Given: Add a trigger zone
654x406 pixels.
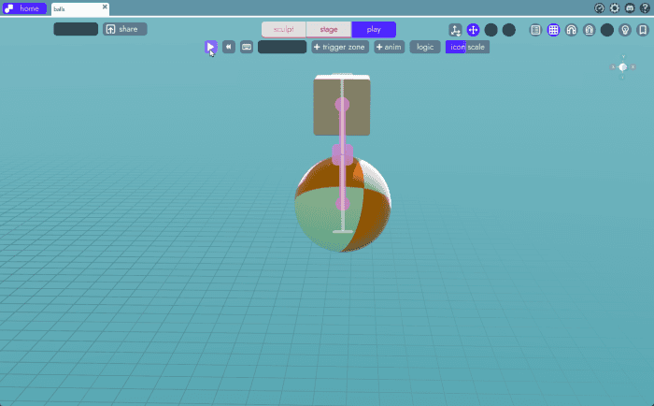Looking at the screenshot, I should coord(340,47).
